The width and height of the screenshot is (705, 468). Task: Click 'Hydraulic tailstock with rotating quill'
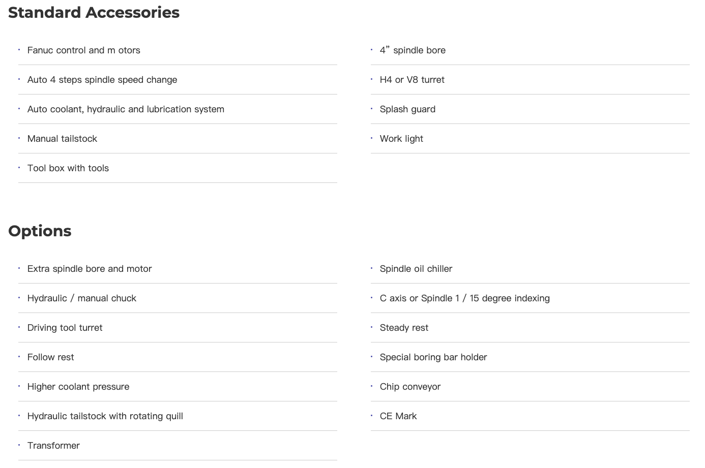(105, 416)
